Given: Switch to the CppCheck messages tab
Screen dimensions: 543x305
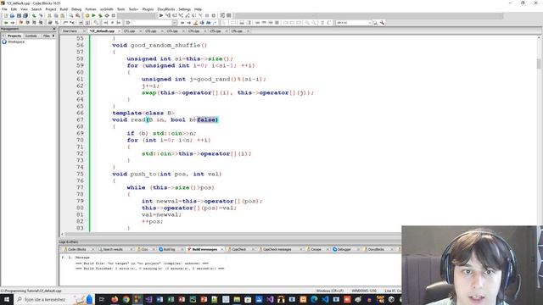Looking at the screenshot, I should click(277, 249).
